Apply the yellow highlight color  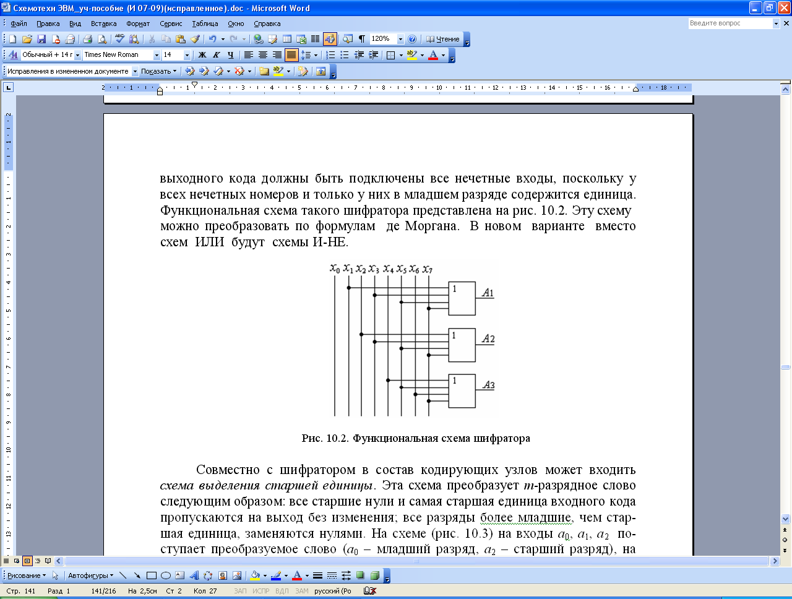pos(412,55)
